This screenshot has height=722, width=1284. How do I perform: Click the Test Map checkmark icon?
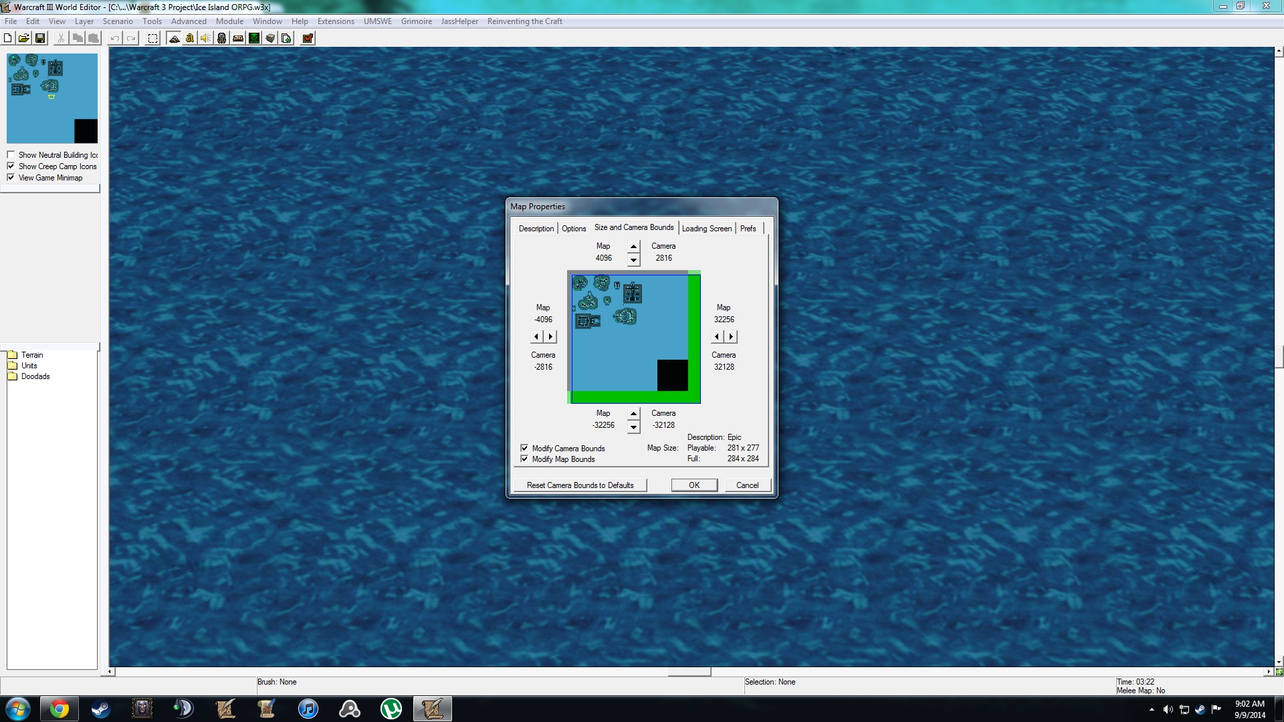(x=308, y=38)
